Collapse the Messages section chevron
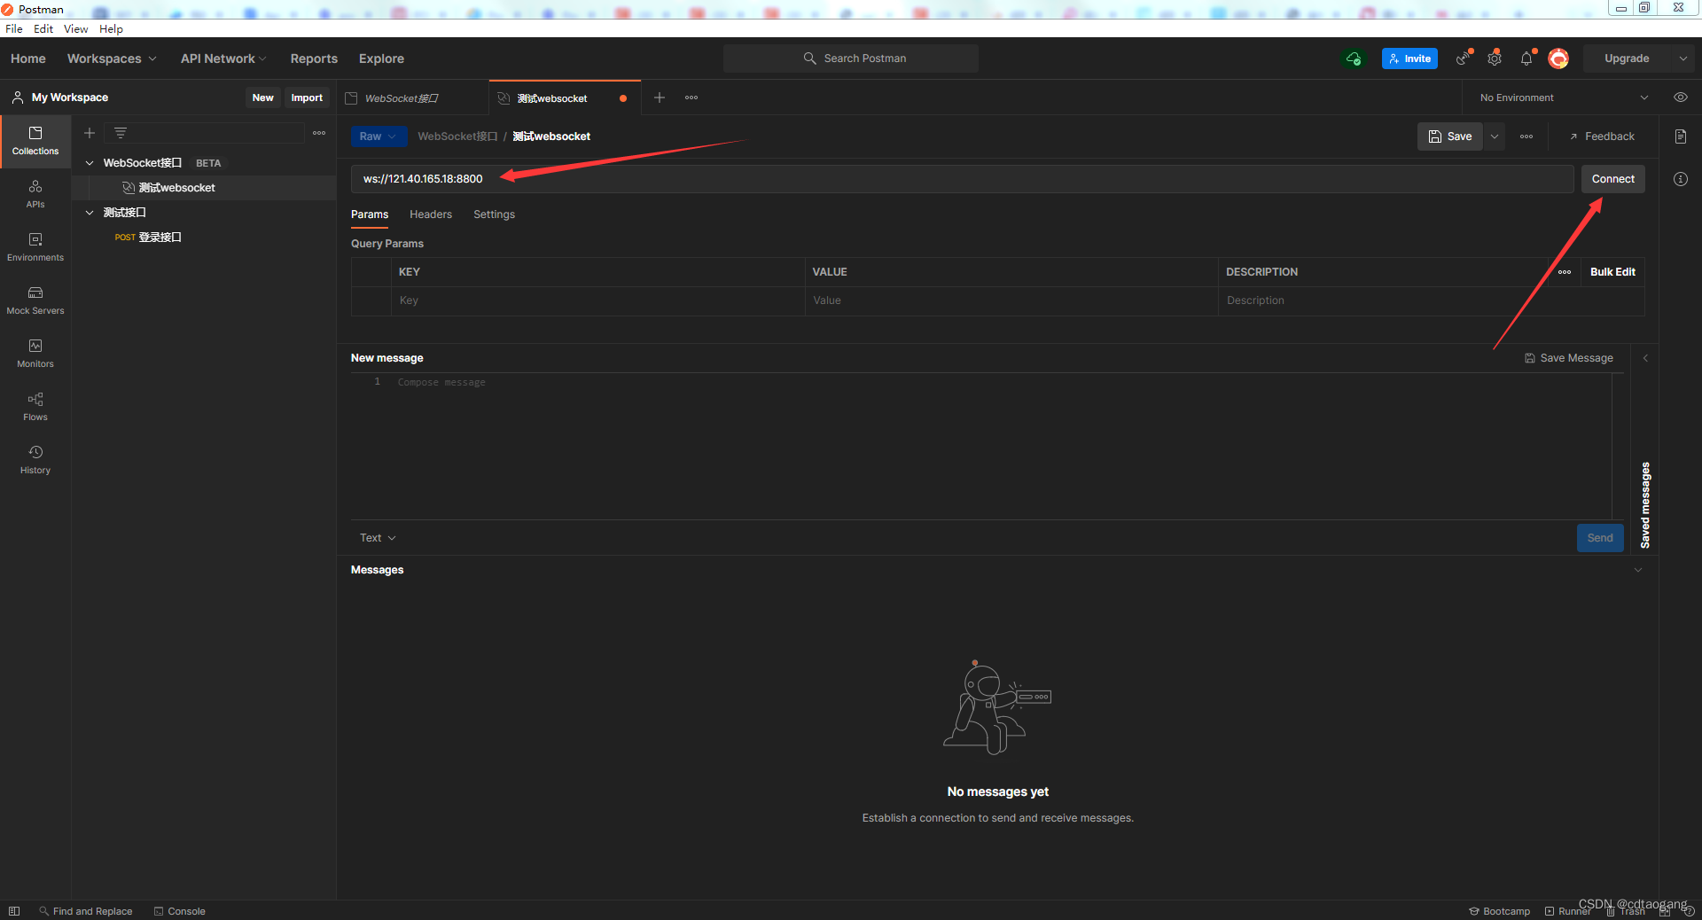Image resolution: width=1702 pixels, height=920 pixels. [1638, 570]
